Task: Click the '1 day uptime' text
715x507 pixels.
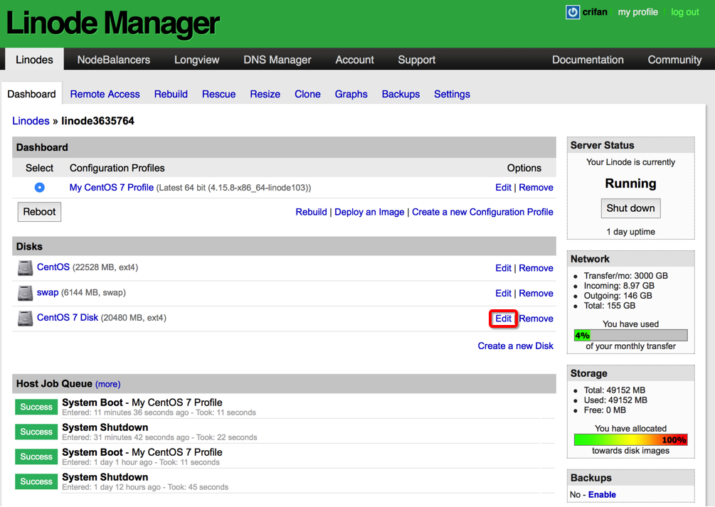Action: coord(630,232)
